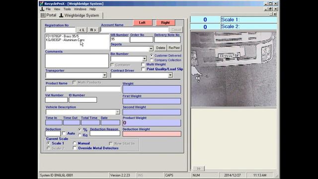Open the Windows menu
This screenshot has width=318, height=179.
(x=80, y=9)
